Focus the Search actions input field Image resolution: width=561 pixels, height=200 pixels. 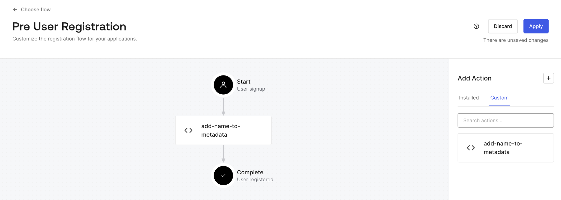[x=505, y=121]
